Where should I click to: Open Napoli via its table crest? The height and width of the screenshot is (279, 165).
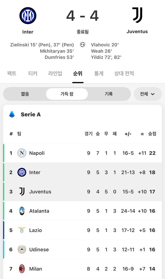click(22, 153)
